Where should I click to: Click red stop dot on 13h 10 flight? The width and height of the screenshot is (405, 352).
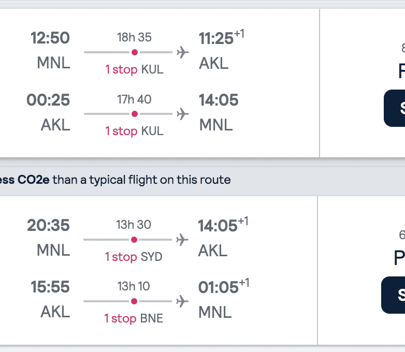[x=134, y=301]
